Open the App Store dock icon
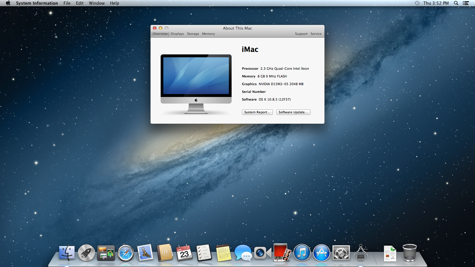 coord(322,253)
